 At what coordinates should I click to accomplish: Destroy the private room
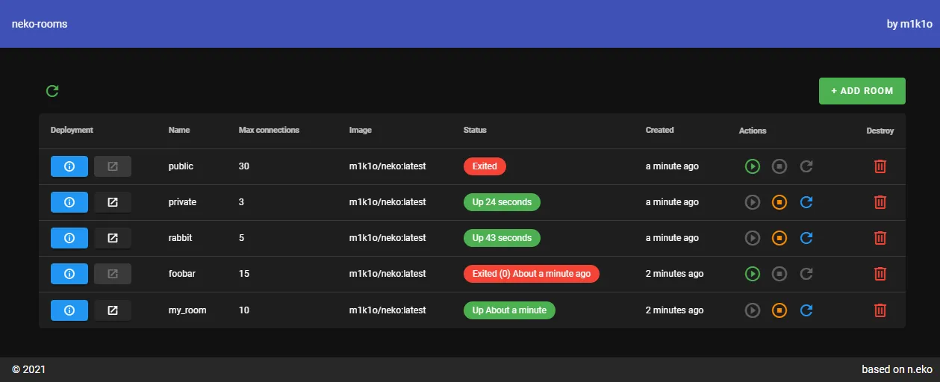[x=880, y=202]
